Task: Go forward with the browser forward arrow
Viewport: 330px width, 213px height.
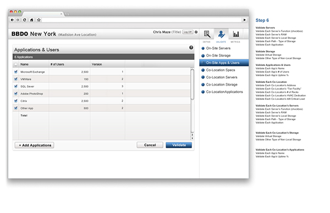Action: 18,20
